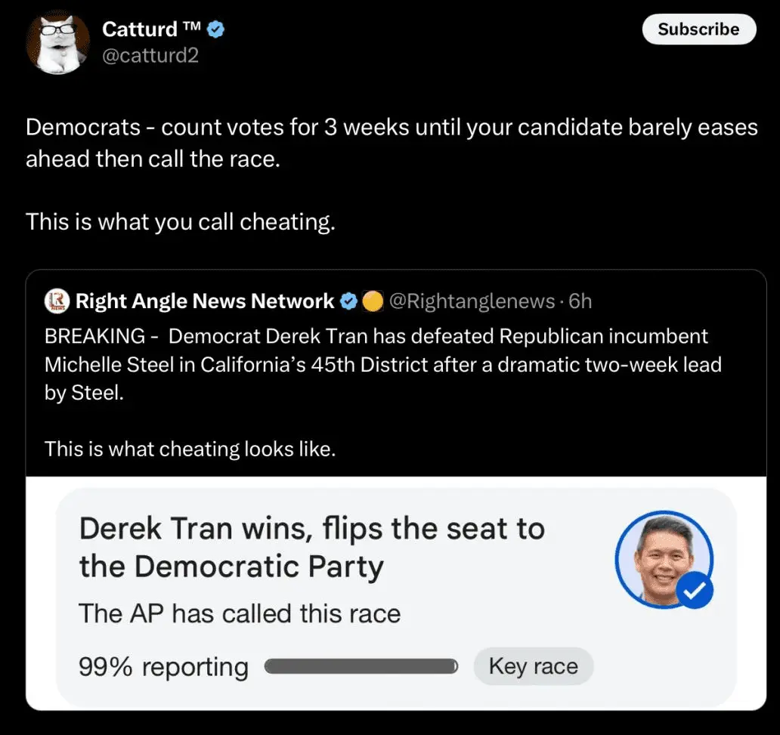Click the Derek Tran wins headline
This screenshot has height=735, width=780.
point(311,547)
